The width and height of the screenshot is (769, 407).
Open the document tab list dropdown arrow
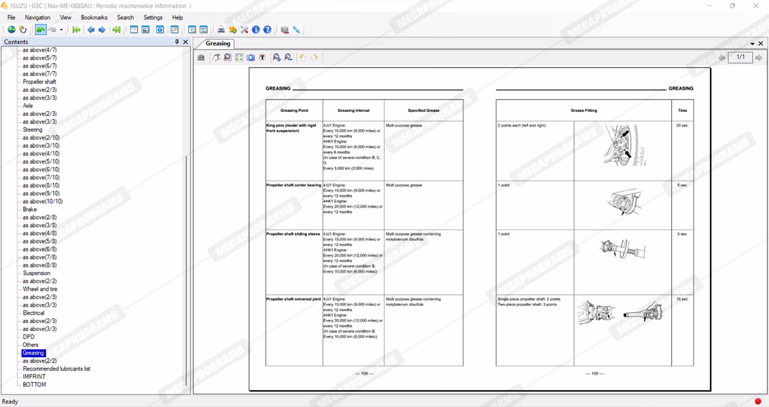click(753, 44)
